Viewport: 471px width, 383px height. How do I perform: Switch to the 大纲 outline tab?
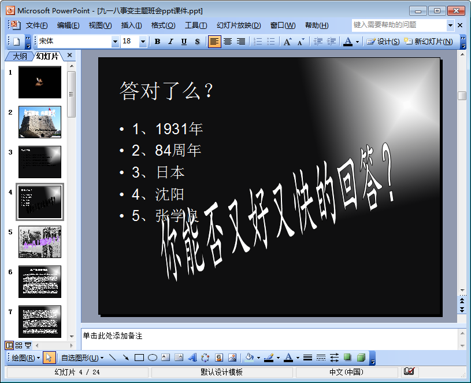[20, 56]
